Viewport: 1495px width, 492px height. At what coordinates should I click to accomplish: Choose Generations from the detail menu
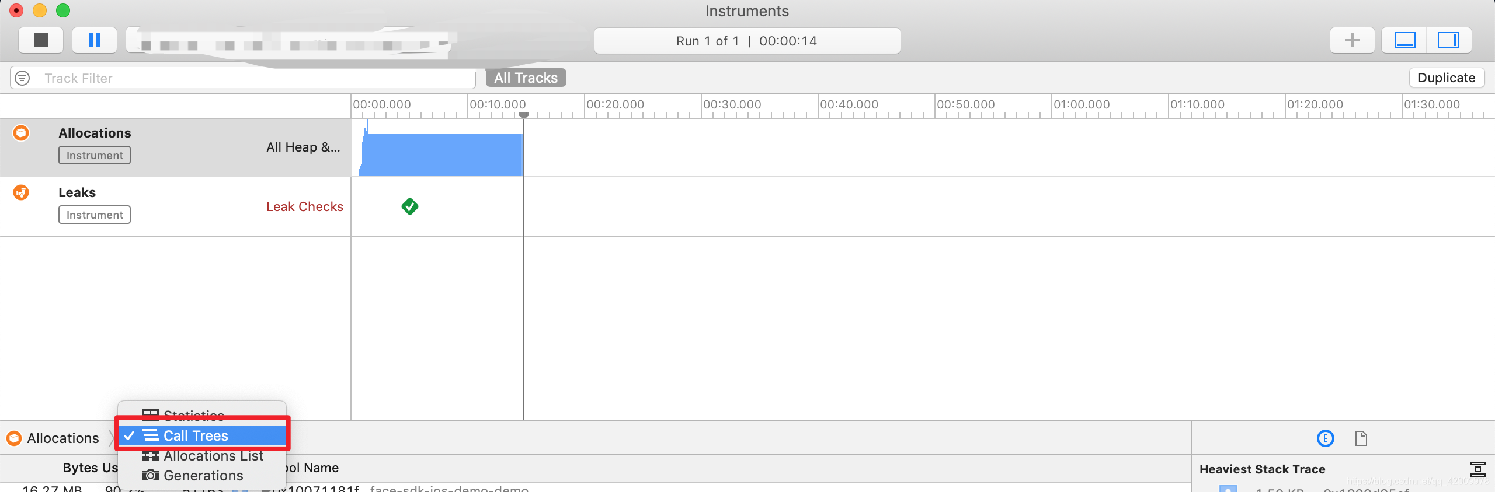(x=202, y=476)
